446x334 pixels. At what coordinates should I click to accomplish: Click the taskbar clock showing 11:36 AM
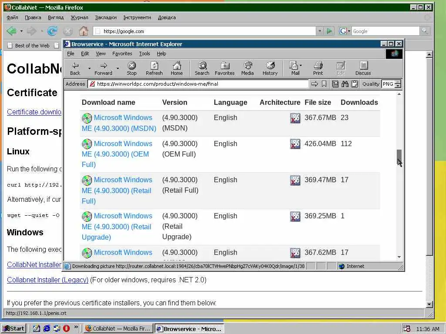pos(428,329)
